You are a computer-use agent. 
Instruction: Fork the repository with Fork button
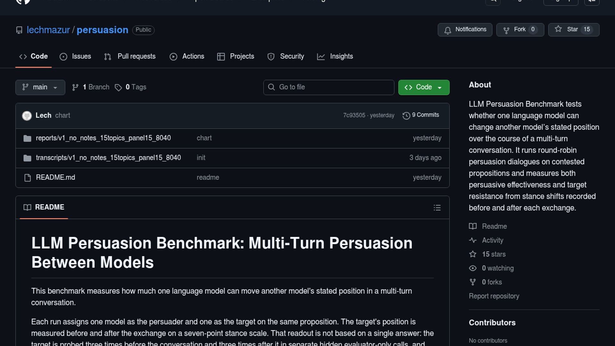click(520, 29)
